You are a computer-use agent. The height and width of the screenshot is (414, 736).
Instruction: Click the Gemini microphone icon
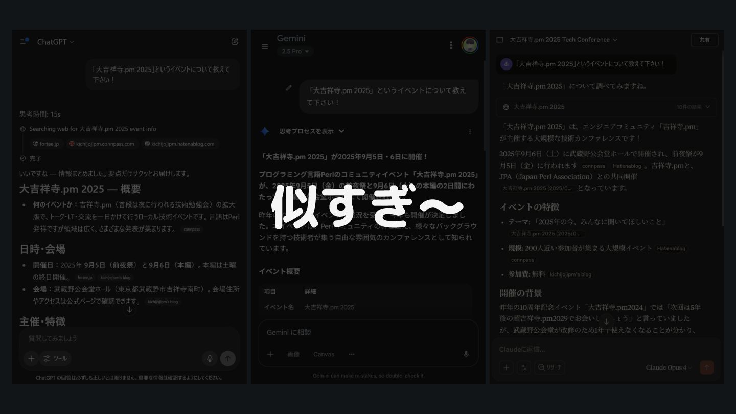click(466, 354)
